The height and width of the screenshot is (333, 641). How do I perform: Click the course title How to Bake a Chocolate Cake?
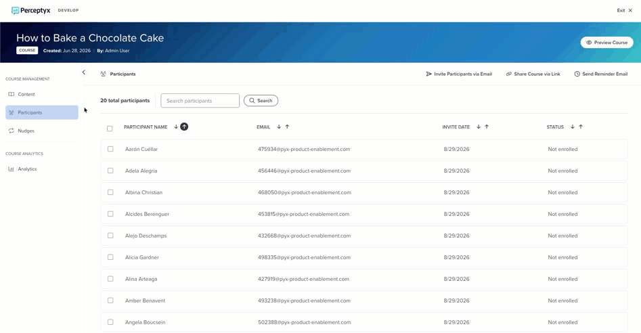pos(90,38)
